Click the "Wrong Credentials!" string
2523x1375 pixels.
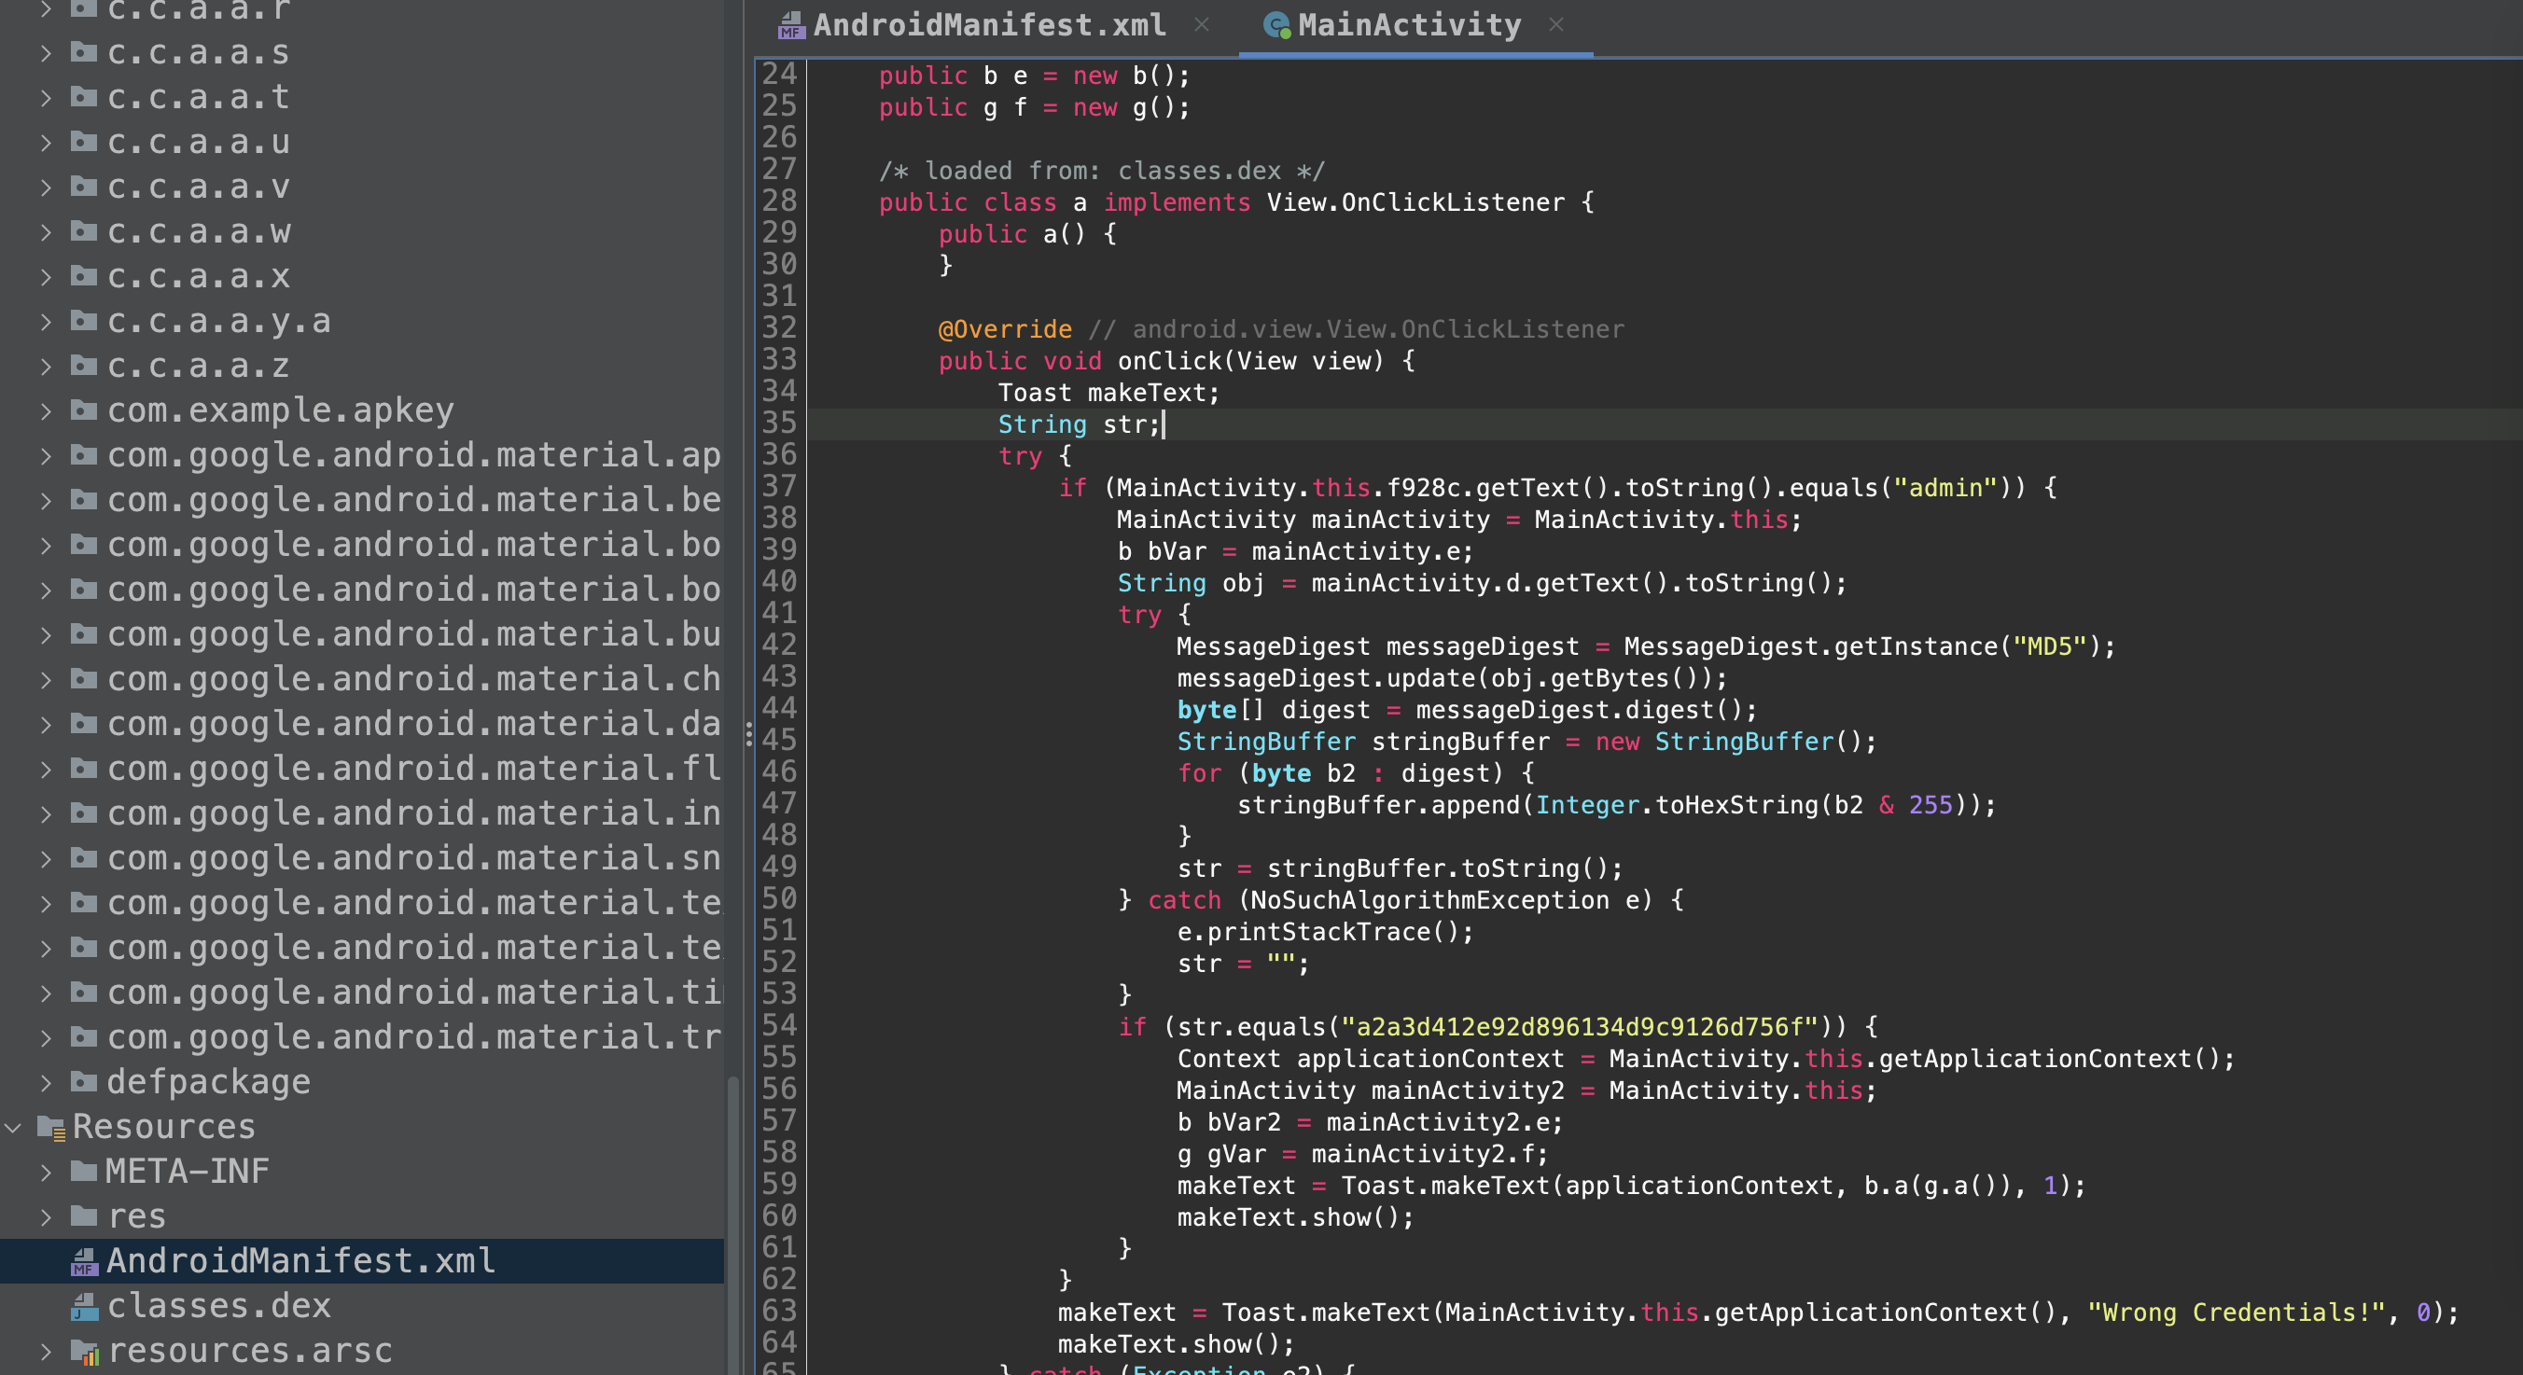click(2236, 1312)
